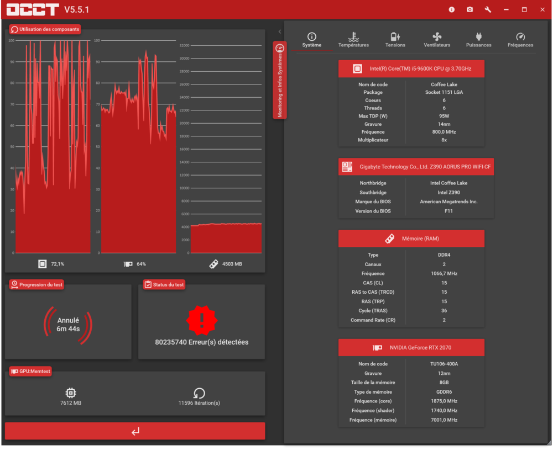Screen dimensions: 553x450
Task: Take a screenshot using the camera icon
Action: click(469, 9)
